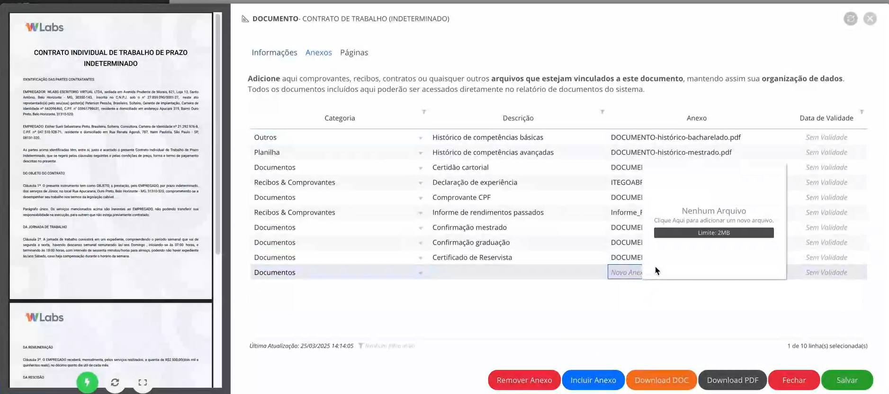Click the Download DOC button
Image resolution: width=889 pixels, height=394 pixels.
pyautogui.click(x=661, y=380)
